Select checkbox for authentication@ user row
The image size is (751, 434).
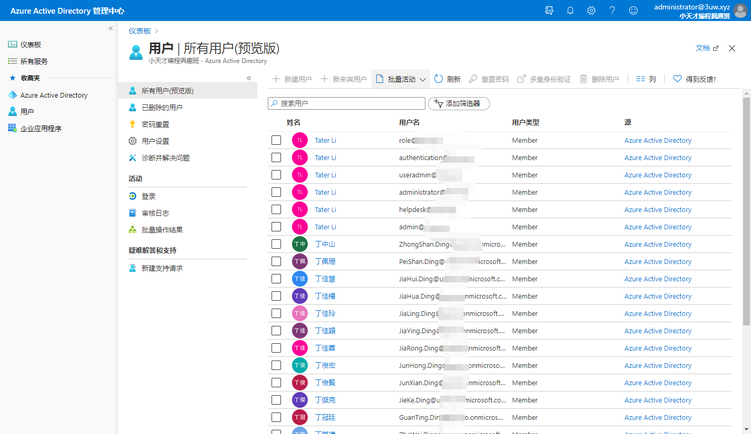pos(276,157)
